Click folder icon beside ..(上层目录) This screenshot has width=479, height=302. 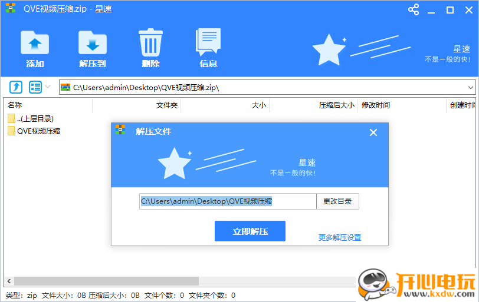point(11,118)
